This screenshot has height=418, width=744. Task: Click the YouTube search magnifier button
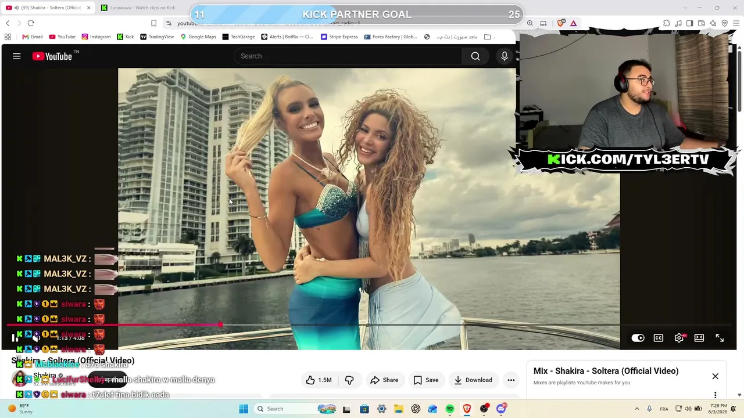(475, 56)
